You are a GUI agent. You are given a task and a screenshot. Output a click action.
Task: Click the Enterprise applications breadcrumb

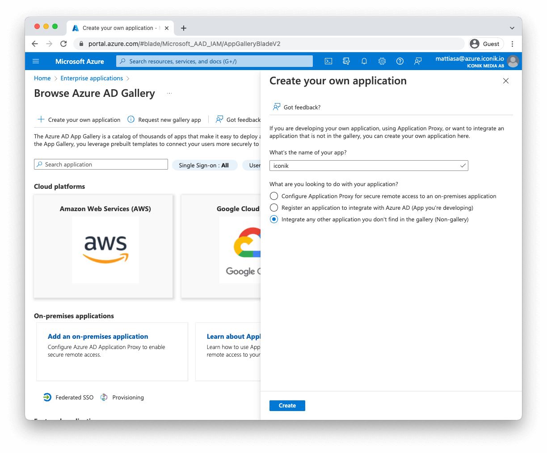tap(91, 78)
